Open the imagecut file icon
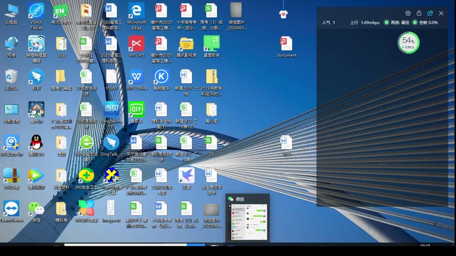This screenshot has height=256, width=456. (112, 212)
